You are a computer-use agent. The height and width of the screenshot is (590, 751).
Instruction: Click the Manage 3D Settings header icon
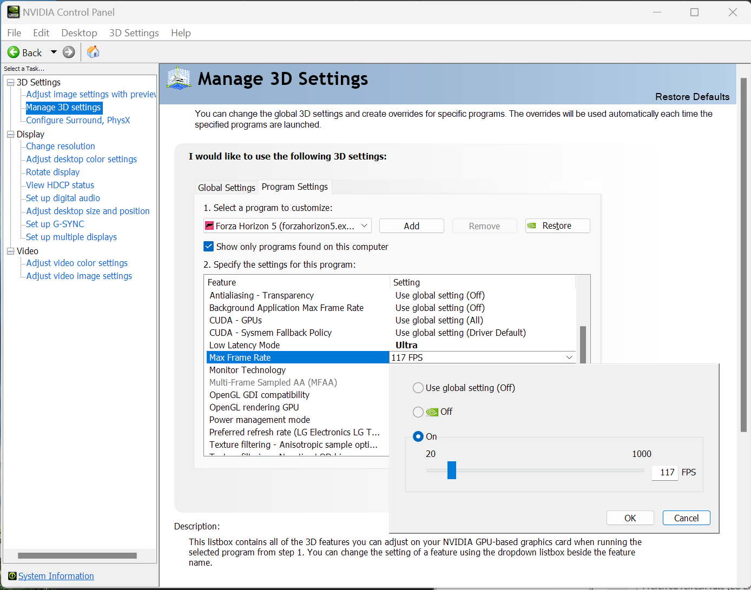(179, 78)
